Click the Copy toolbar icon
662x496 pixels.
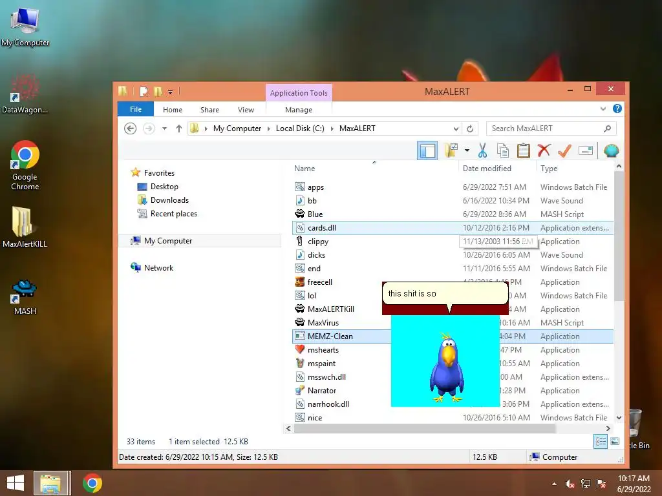tap(502, 150)
